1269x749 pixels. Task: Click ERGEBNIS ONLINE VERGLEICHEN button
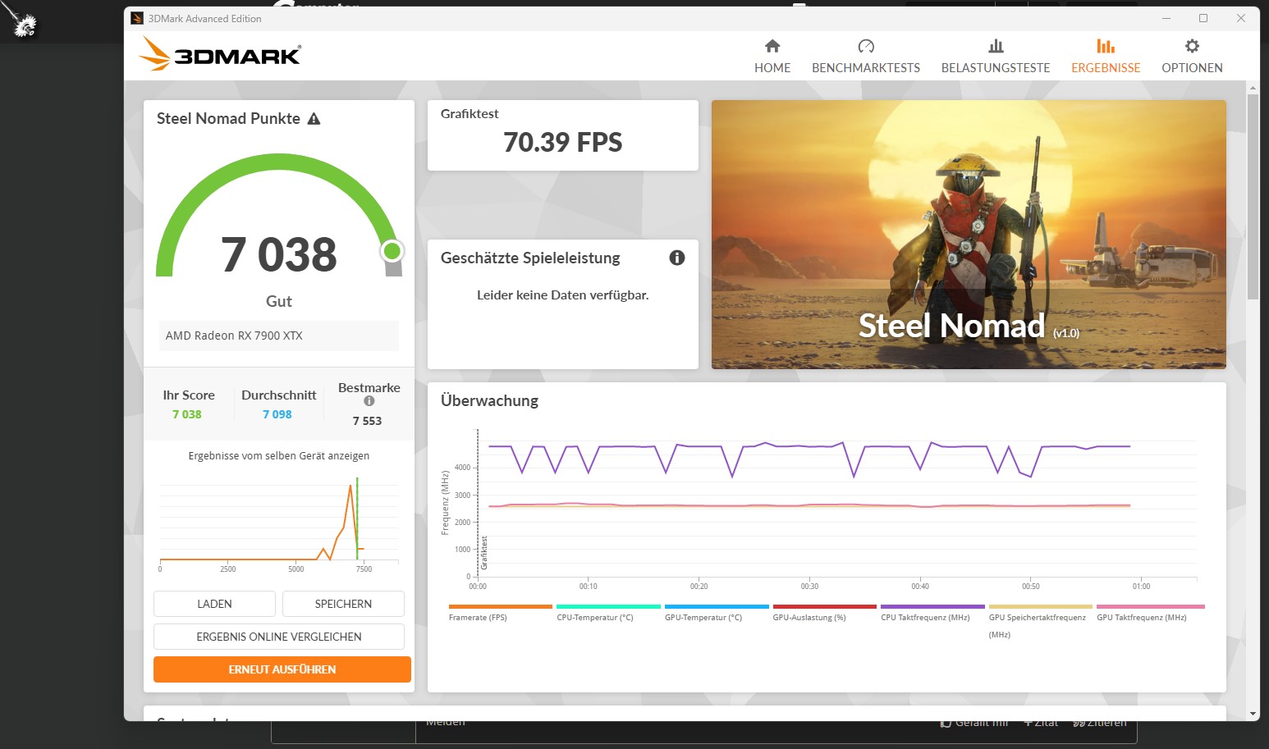tap(279, 637)
